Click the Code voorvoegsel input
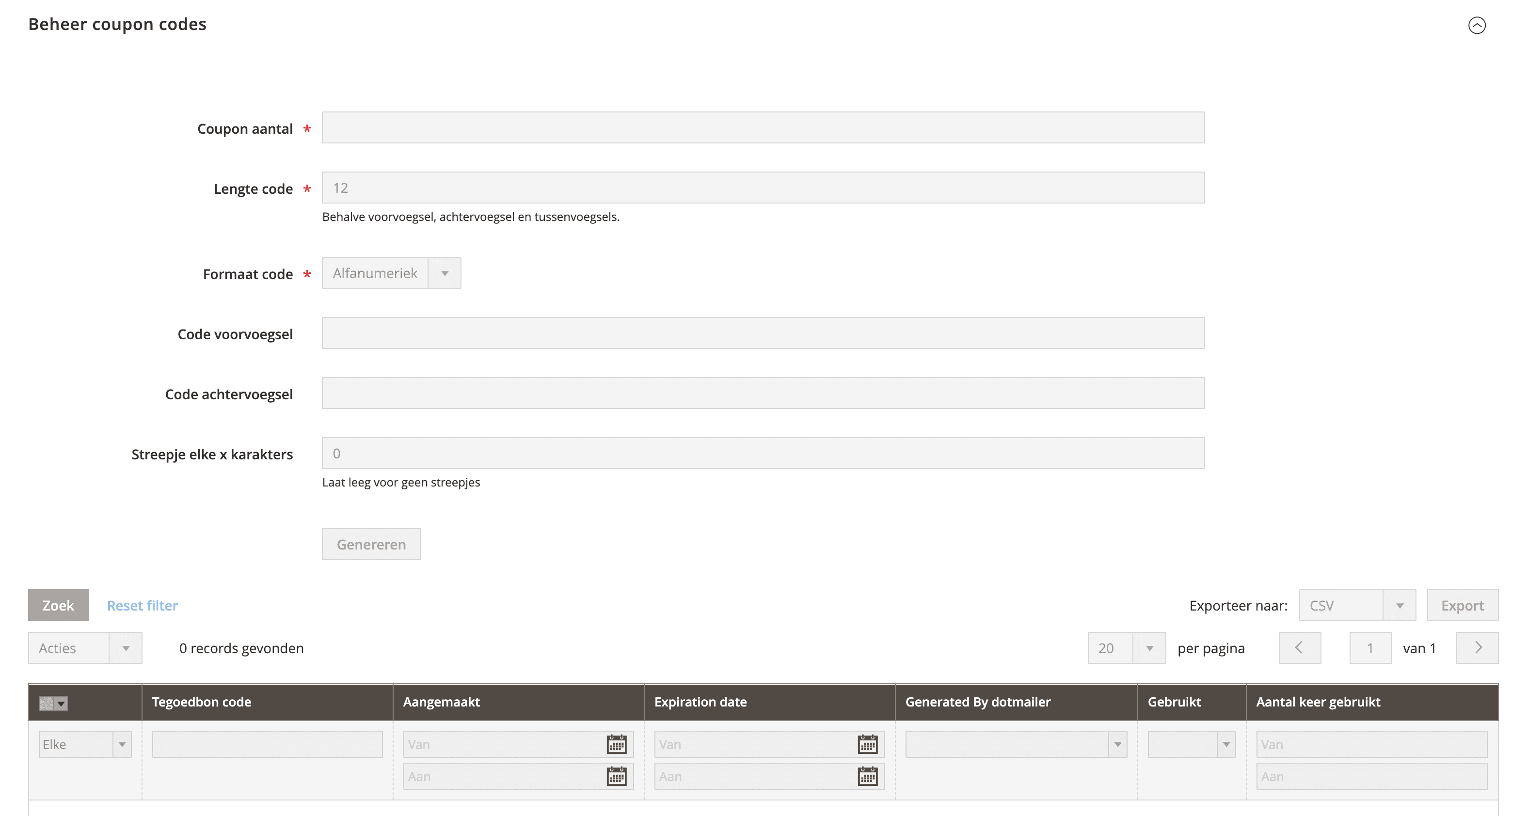This screenshot has height=816, width=1527. click(x=763, y=333)
